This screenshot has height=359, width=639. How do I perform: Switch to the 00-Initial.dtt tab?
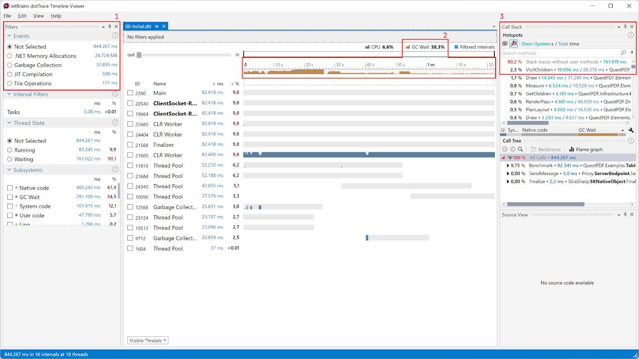point(138,26)
